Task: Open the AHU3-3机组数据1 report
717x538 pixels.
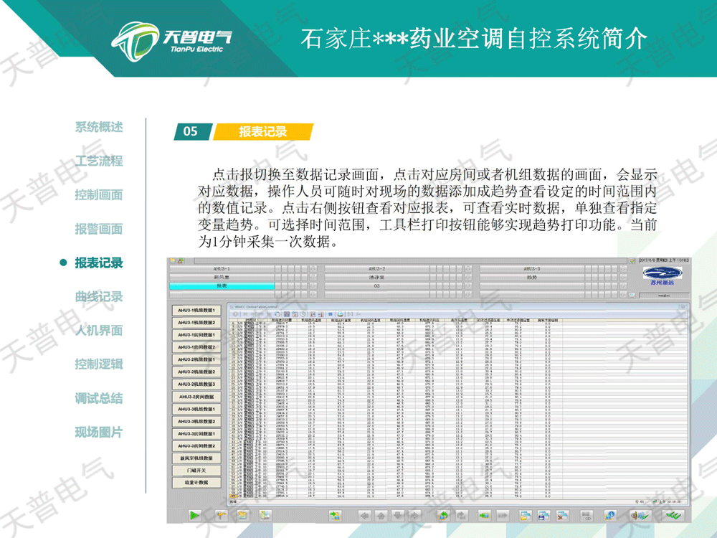Action: coord(196,409)
